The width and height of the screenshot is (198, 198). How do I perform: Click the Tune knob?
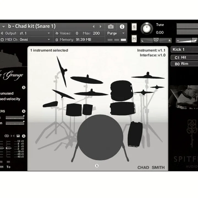point(147,29)
